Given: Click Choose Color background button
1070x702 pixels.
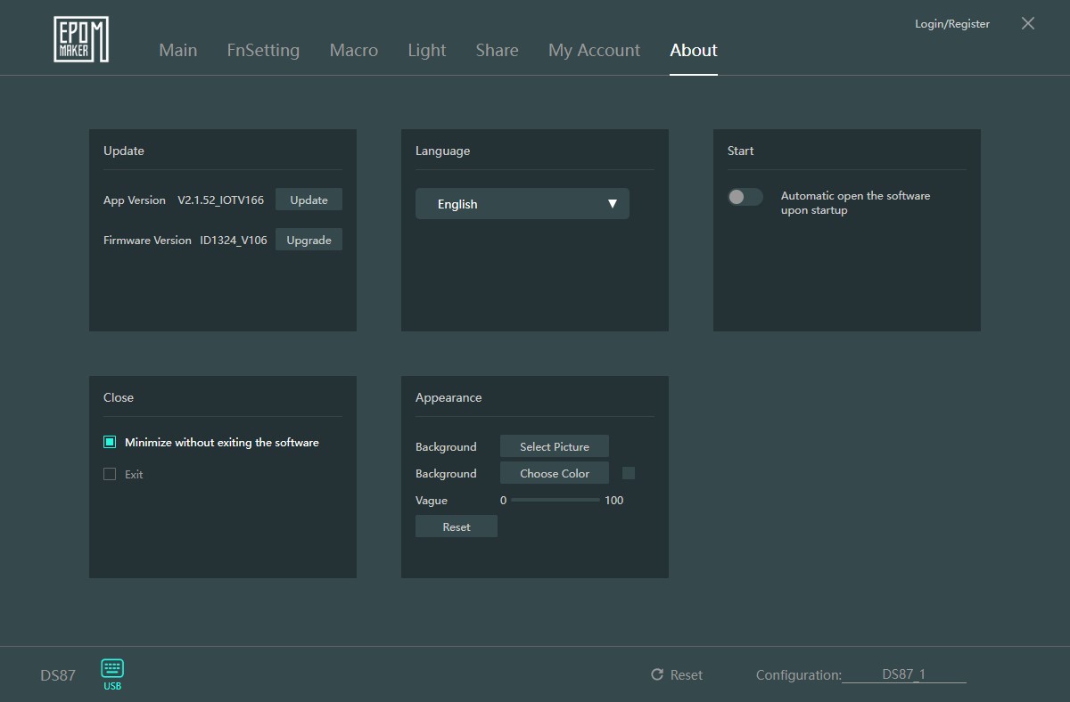Looking at the screenshot, I should point(555,473).
